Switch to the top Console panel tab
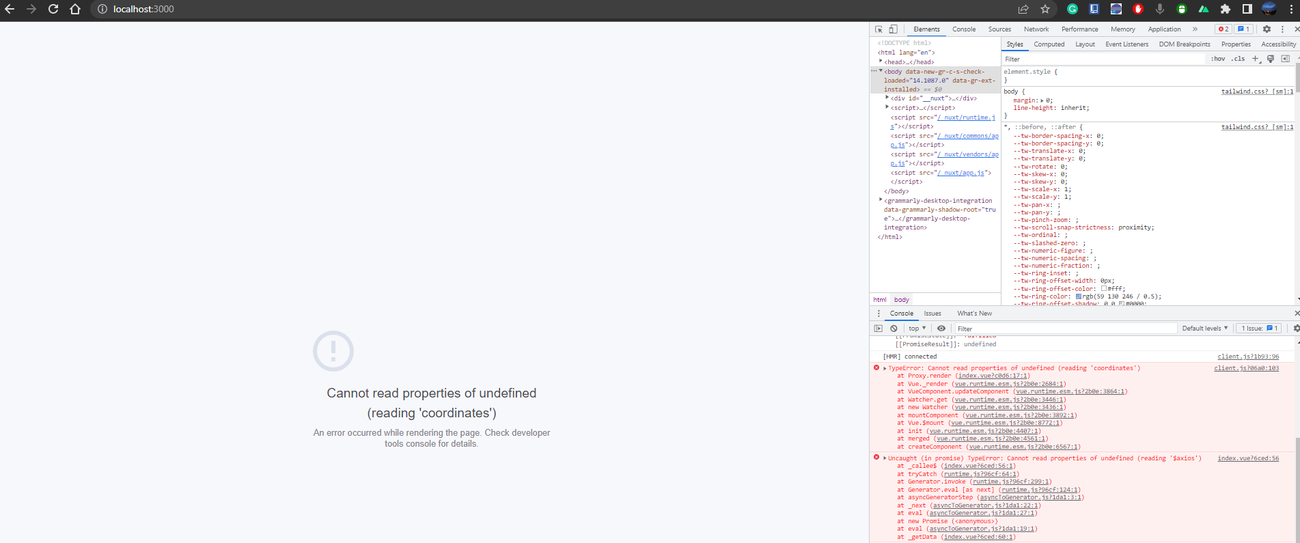Image resolution: width=1300 pixels, height=543 pixels. [964, 29]
